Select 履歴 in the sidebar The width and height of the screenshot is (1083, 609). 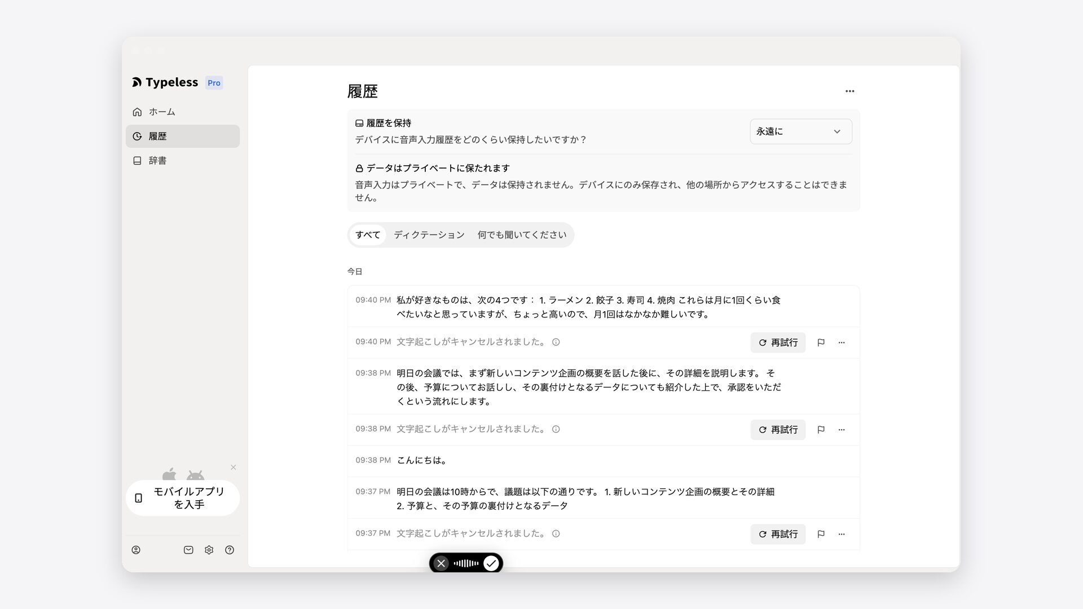pyautogui.click(x=182, y=136)
